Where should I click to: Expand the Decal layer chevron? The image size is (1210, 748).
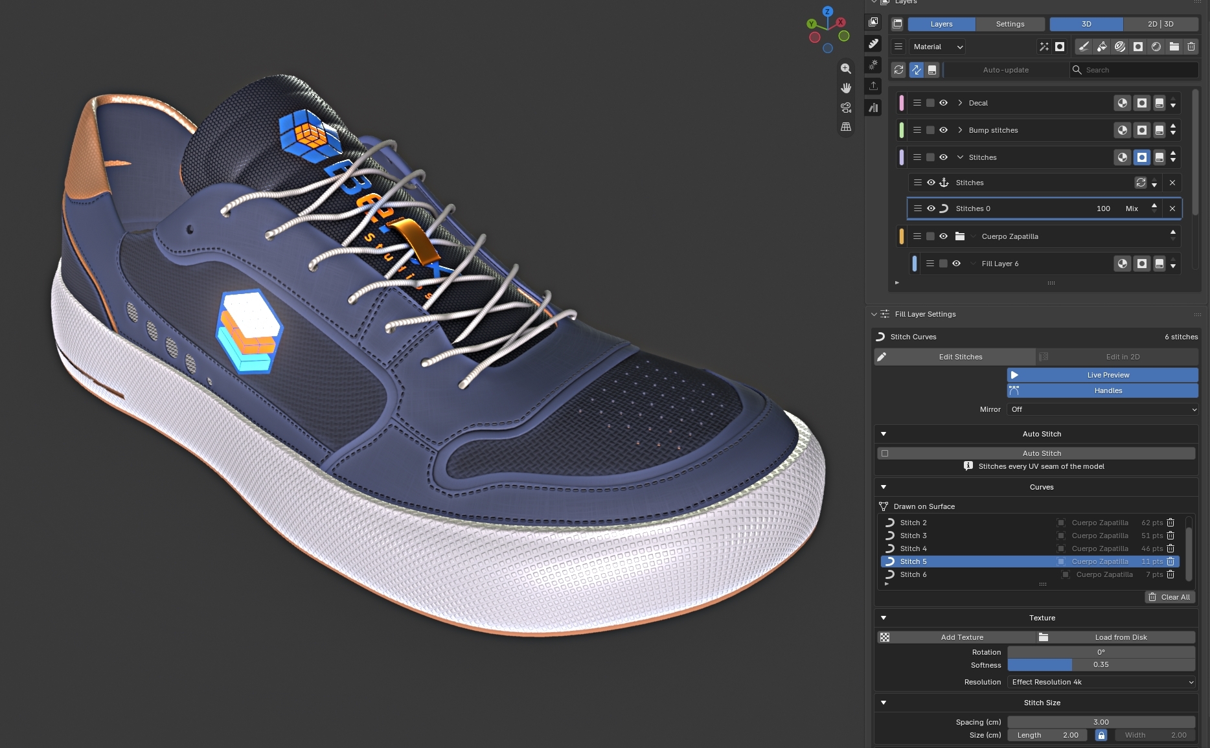tap(961, 103)
